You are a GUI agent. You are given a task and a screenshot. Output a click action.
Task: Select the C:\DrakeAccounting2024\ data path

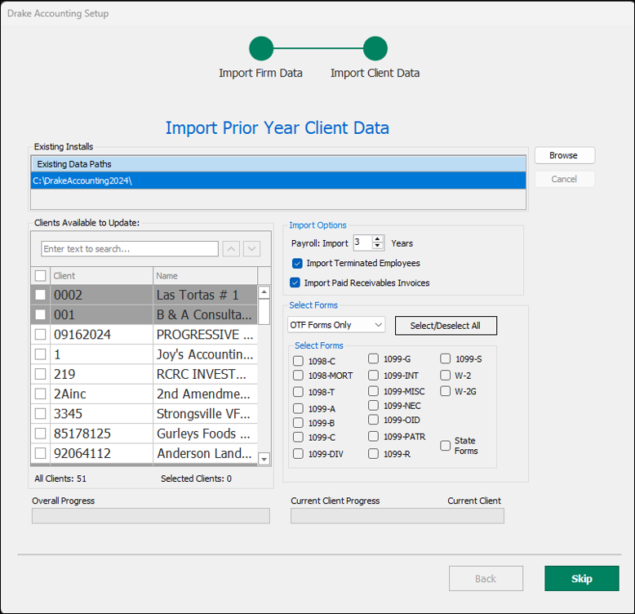278,180
